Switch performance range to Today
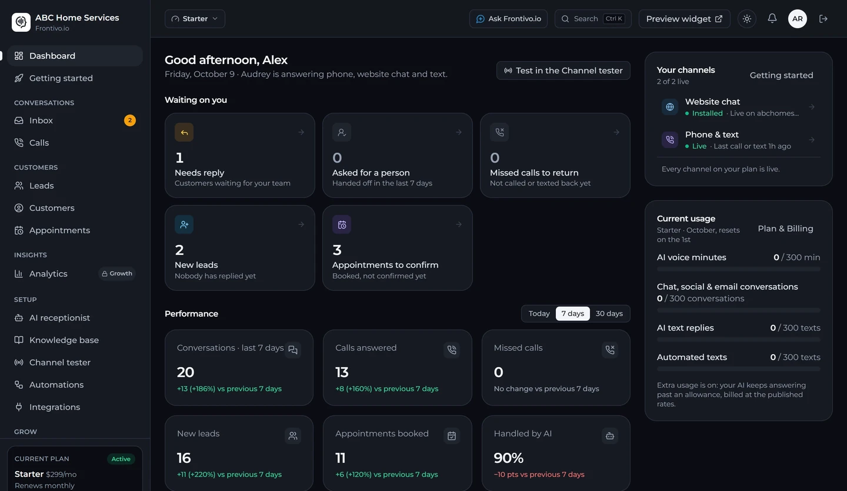The width and height of the screenshot is (847, 491). [539, 314]
